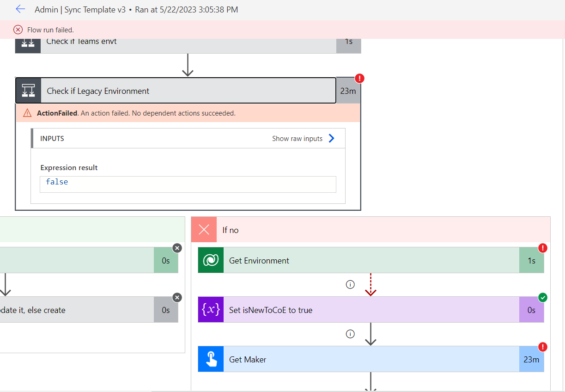The width and height of the screenshot is (565, 392).
Task: Click the condition icon on Check if Teams envt
Action: 28,44
